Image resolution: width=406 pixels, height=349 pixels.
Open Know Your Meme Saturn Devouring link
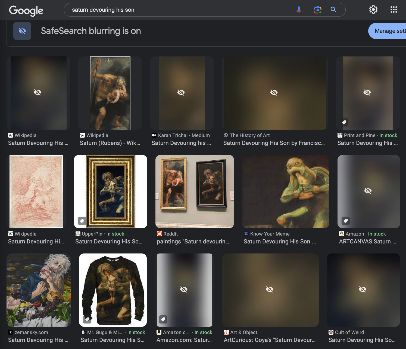280,242
